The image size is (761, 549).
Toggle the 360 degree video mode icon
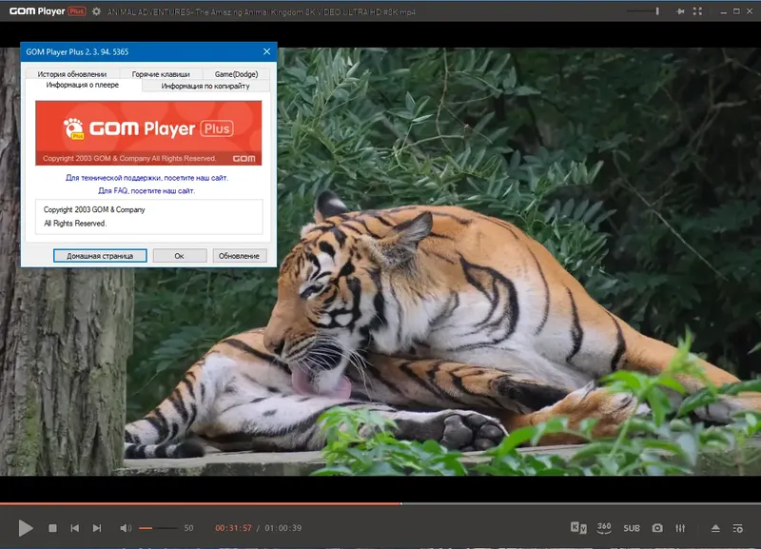[604, 528]
